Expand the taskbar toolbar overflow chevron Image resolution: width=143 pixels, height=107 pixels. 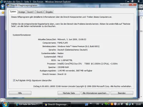click(91, 103)
